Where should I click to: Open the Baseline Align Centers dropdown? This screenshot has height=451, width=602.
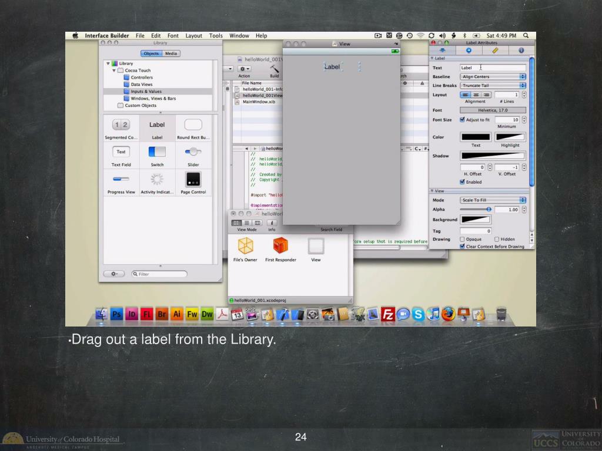pos(493,77)
